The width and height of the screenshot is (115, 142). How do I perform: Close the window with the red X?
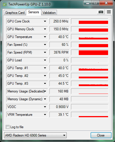coord(106,3)
